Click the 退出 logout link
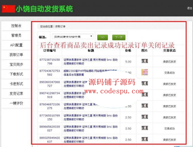The image size is (193, 147). pos(190,8)
